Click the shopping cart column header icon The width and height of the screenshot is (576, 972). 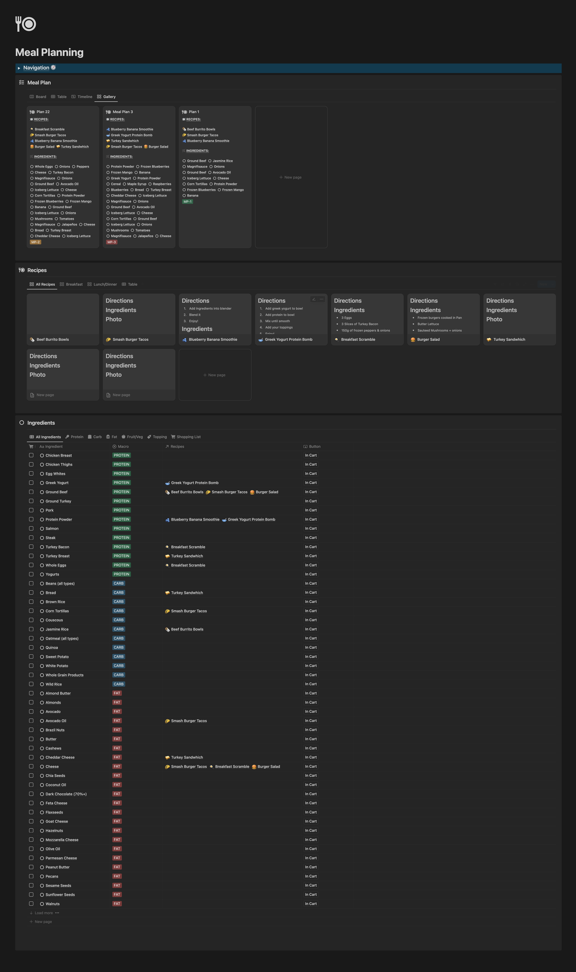point(31,447)
